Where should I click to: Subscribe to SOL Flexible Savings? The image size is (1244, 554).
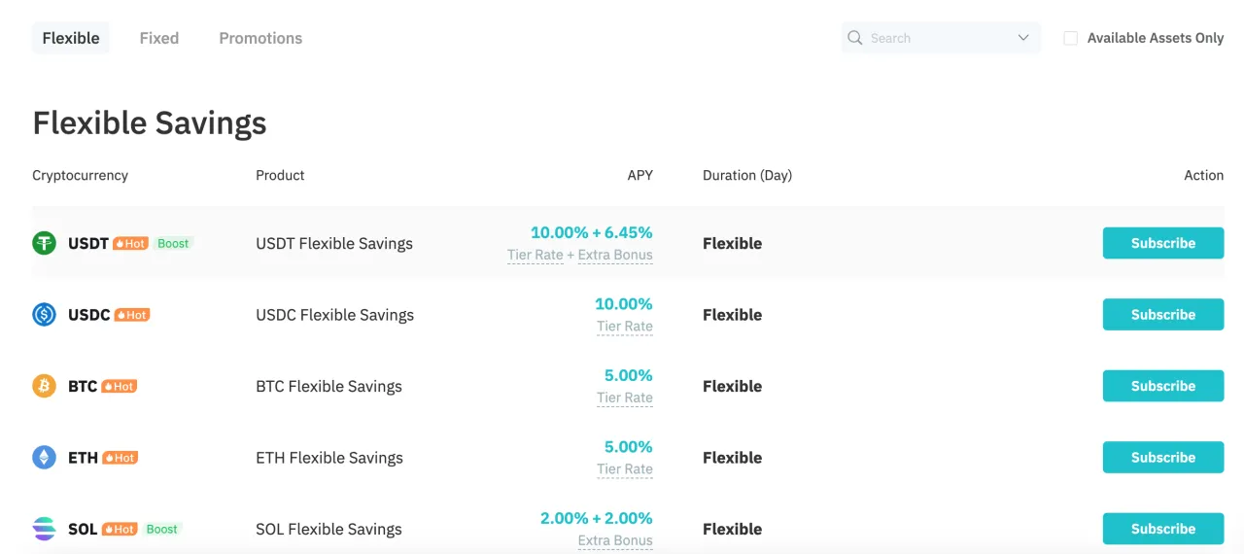1163,529
